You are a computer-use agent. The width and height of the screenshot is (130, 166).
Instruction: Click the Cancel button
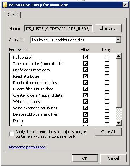pos(113,158)
